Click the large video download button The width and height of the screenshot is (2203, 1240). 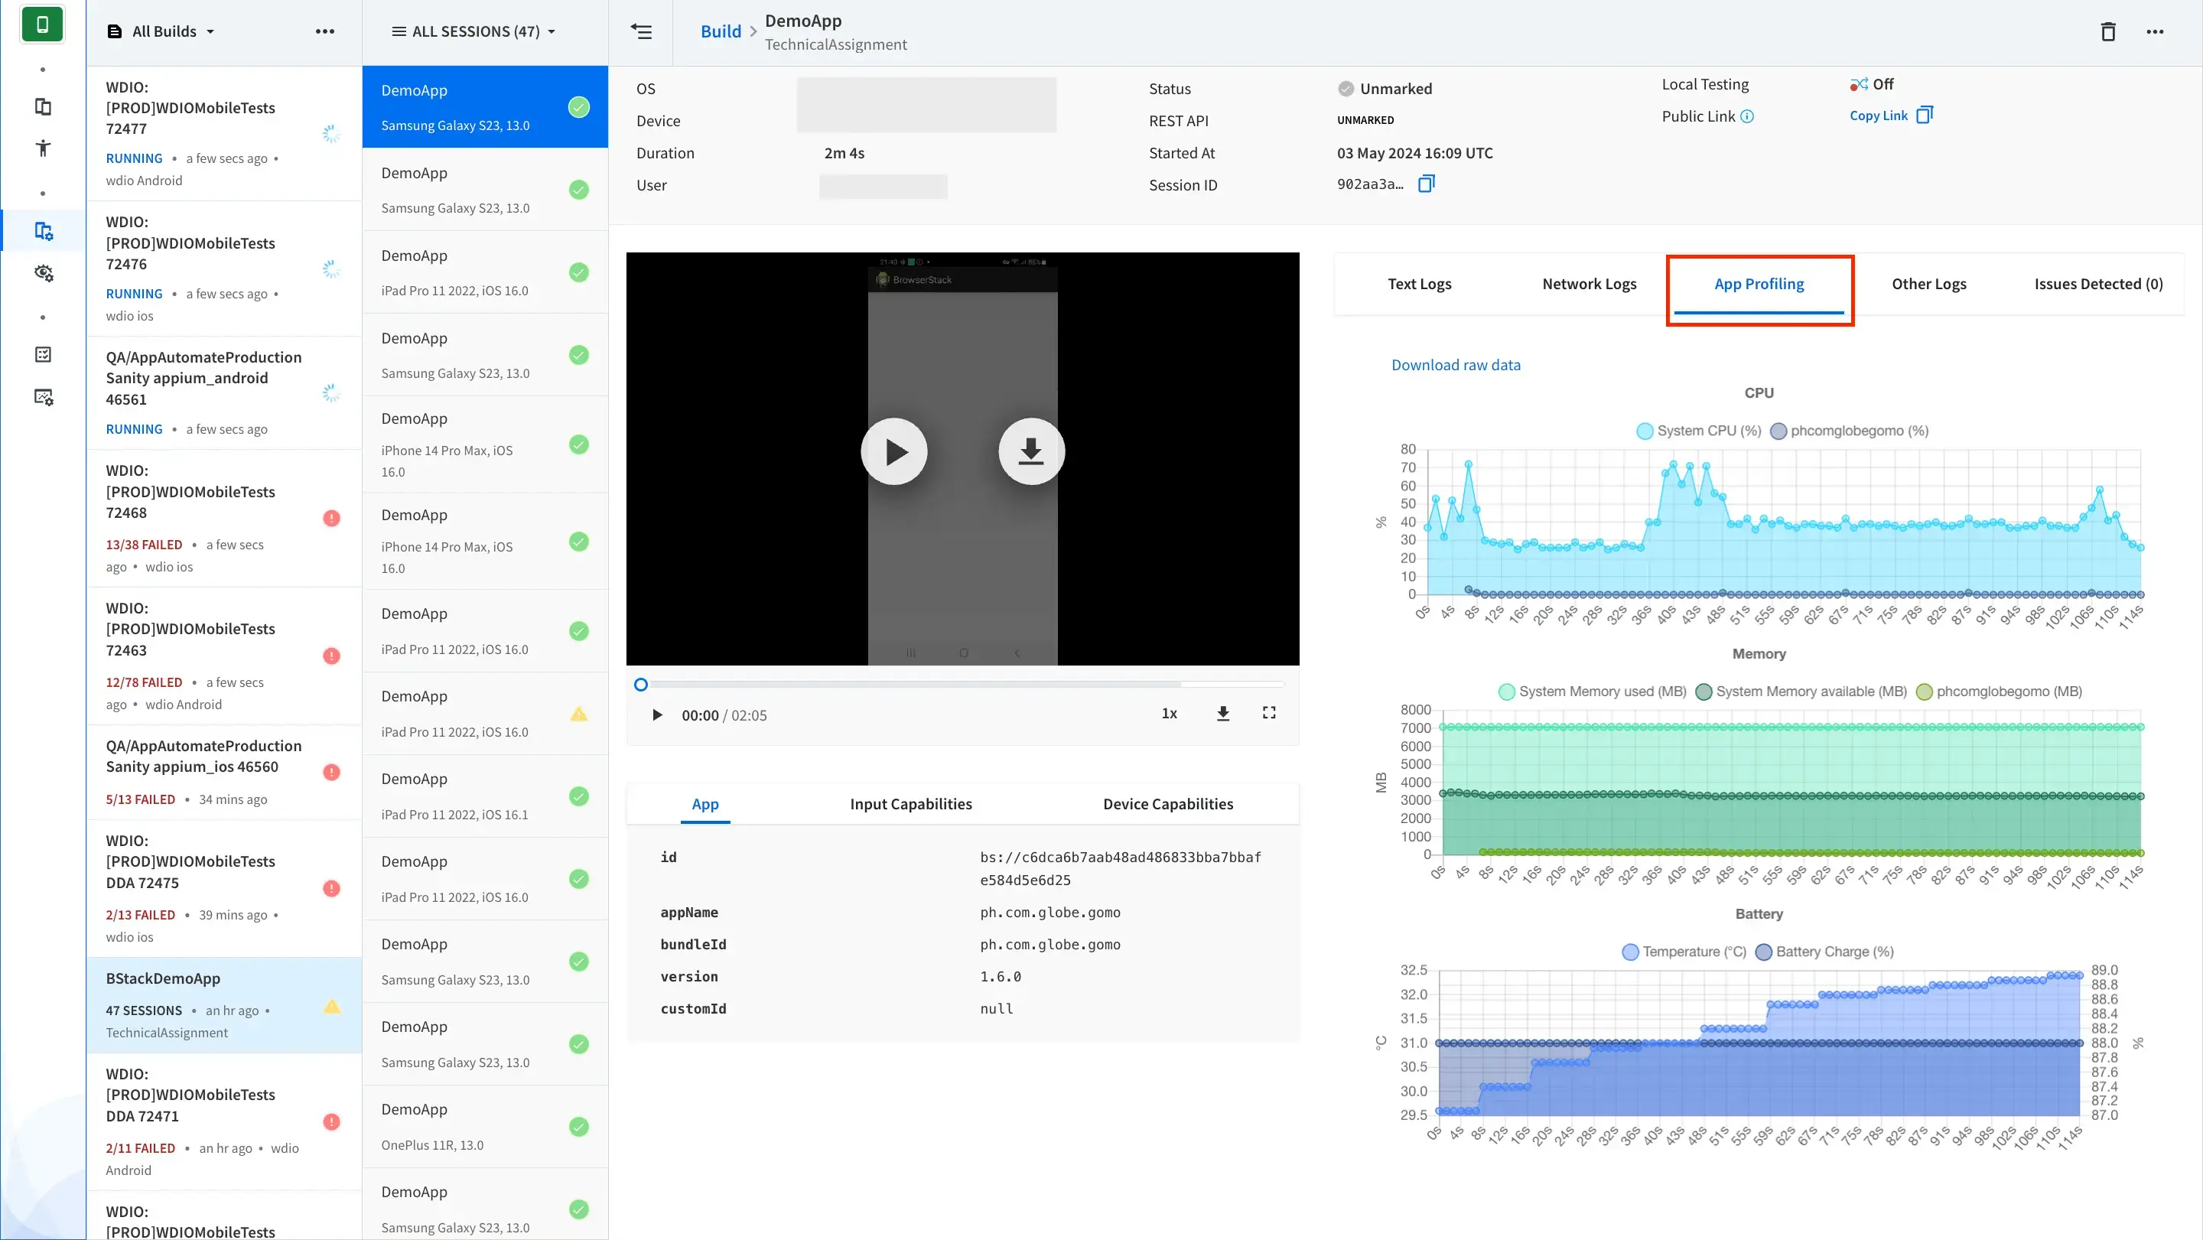coord(1030,451)
